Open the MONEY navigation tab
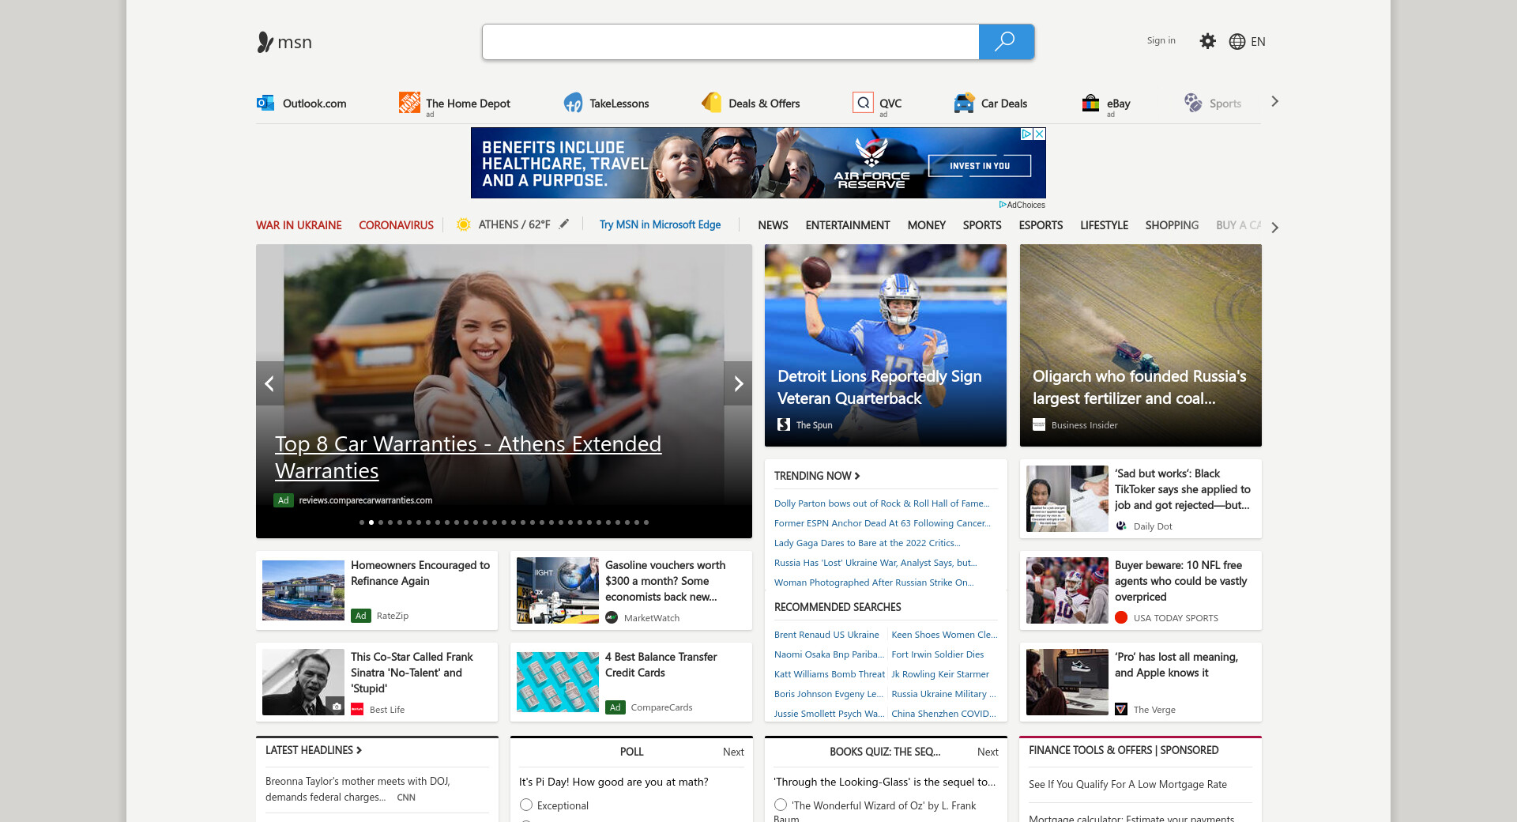Viewport: 1517px width, 822px height. tap(926, 225)
